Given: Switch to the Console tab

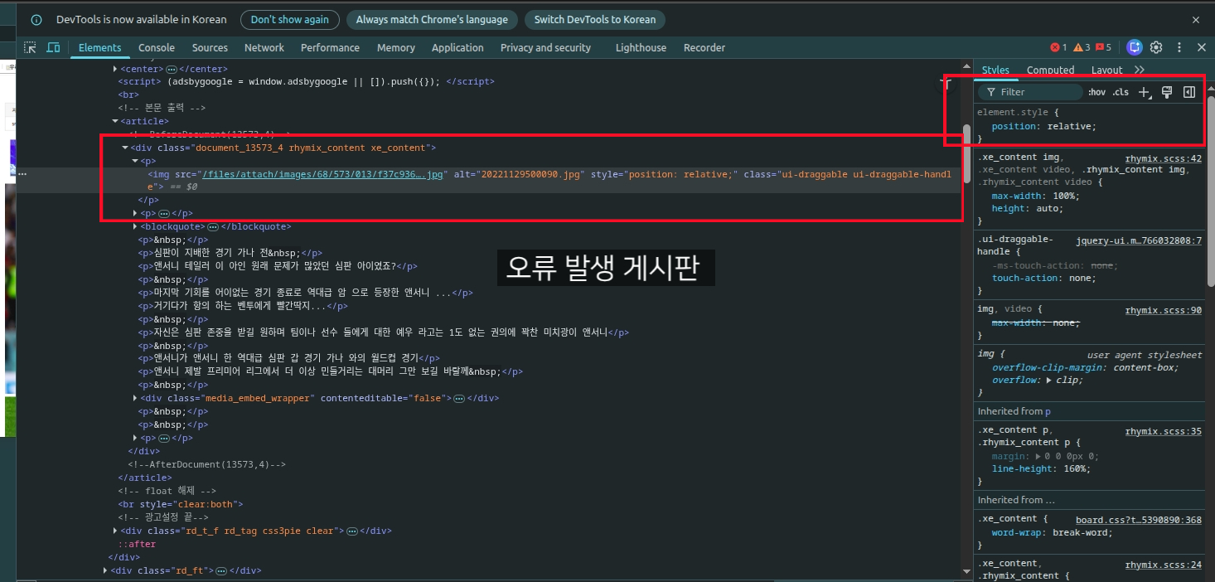Looking at the screenshot, I should [x=156, y=48].
